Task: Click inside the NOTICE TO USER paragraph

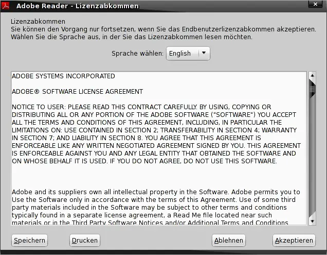Action: click(156, 134)
